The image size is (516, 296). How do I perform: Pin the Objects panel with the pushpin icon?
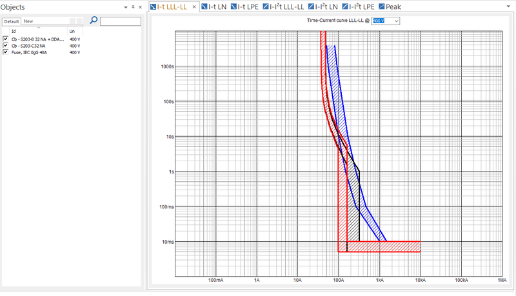(x=134, y=7)
